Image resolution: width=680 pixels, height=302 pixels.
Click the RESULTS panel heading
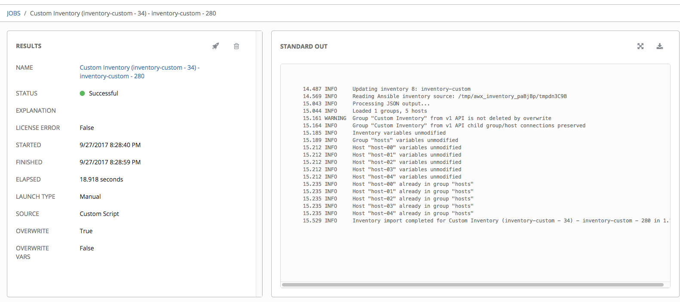click(29, 46)
